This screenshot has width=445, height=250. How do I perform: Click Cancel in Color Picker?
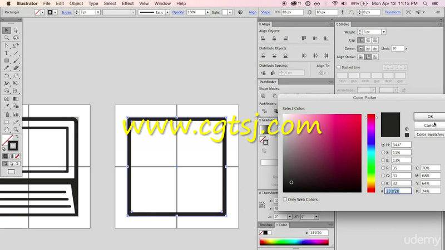point(430,126)
